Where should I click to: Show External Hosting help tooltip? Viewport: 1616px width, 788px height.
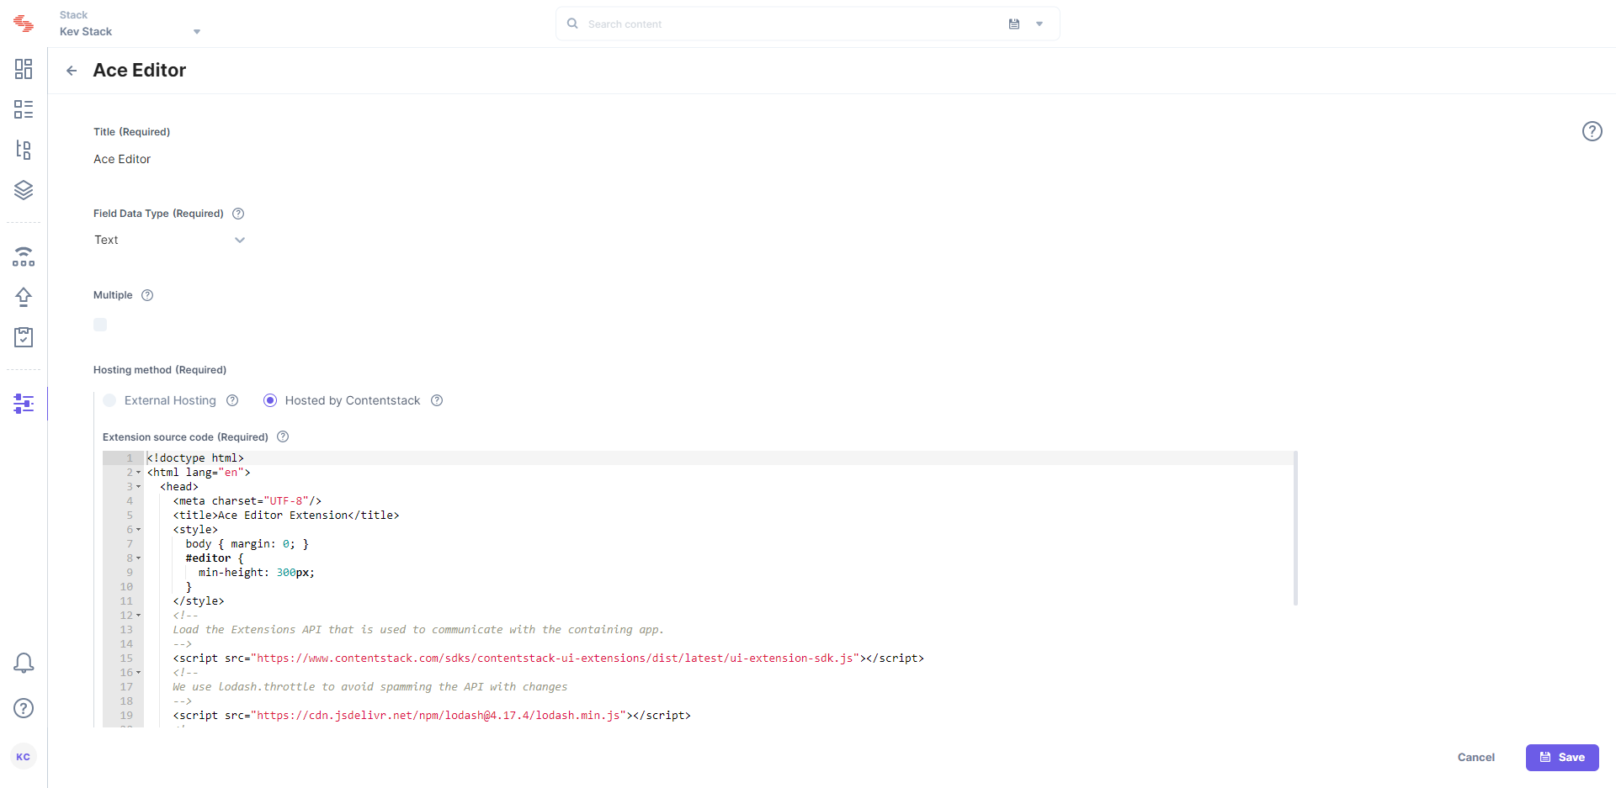coord(232,400)
